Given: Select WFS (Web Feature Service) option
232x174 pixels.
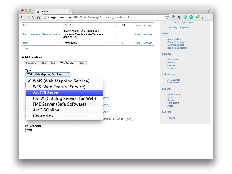Looking at the screenshot, I should (64, 87).
